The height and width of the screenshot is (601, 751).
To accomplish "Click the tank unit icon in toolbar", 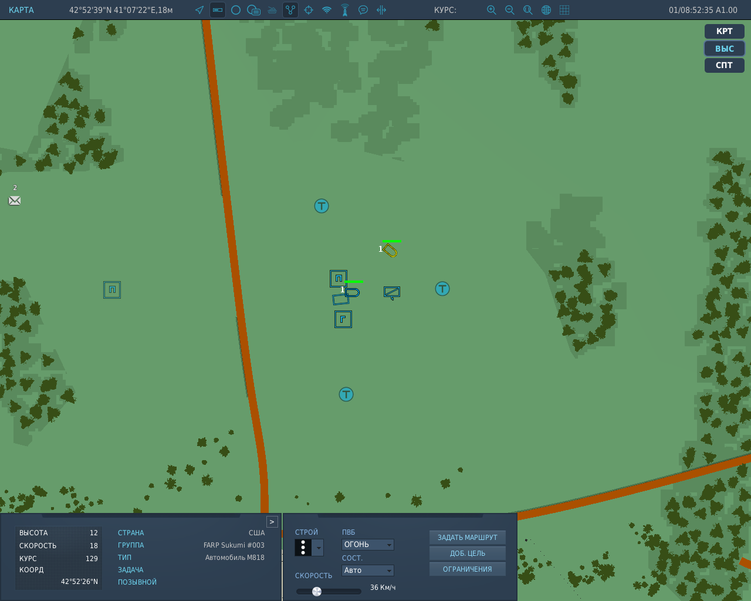I will (272, 10).
